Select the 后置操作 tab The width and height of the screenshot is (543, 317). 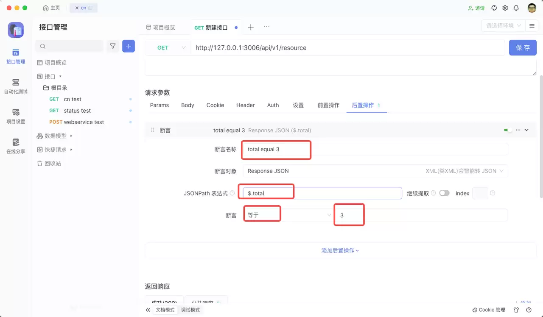tap(367, 105)
